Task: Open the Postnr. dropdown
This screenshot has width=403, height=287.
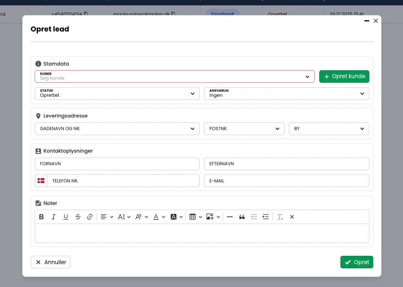Action: click(x=244, y=129)
